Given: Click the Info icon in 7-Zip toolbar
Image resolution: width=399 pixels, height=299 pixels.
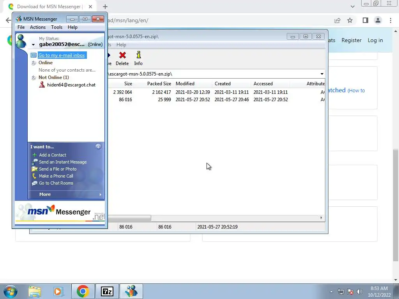Looking at the screenshot, I should click(x=138, y=55).
